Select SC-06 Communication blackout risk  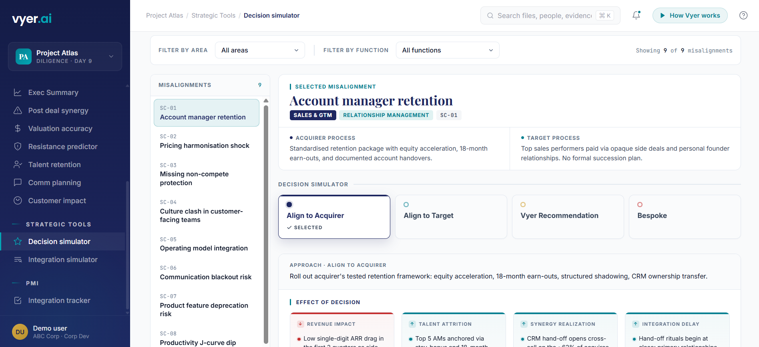click(207, 273)
